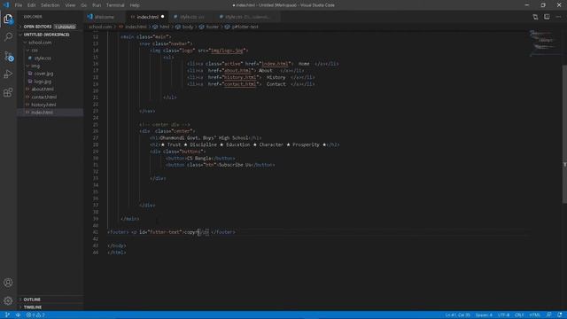Open the Run and Debug view
The image size is (567, 319).
[8, 74]
